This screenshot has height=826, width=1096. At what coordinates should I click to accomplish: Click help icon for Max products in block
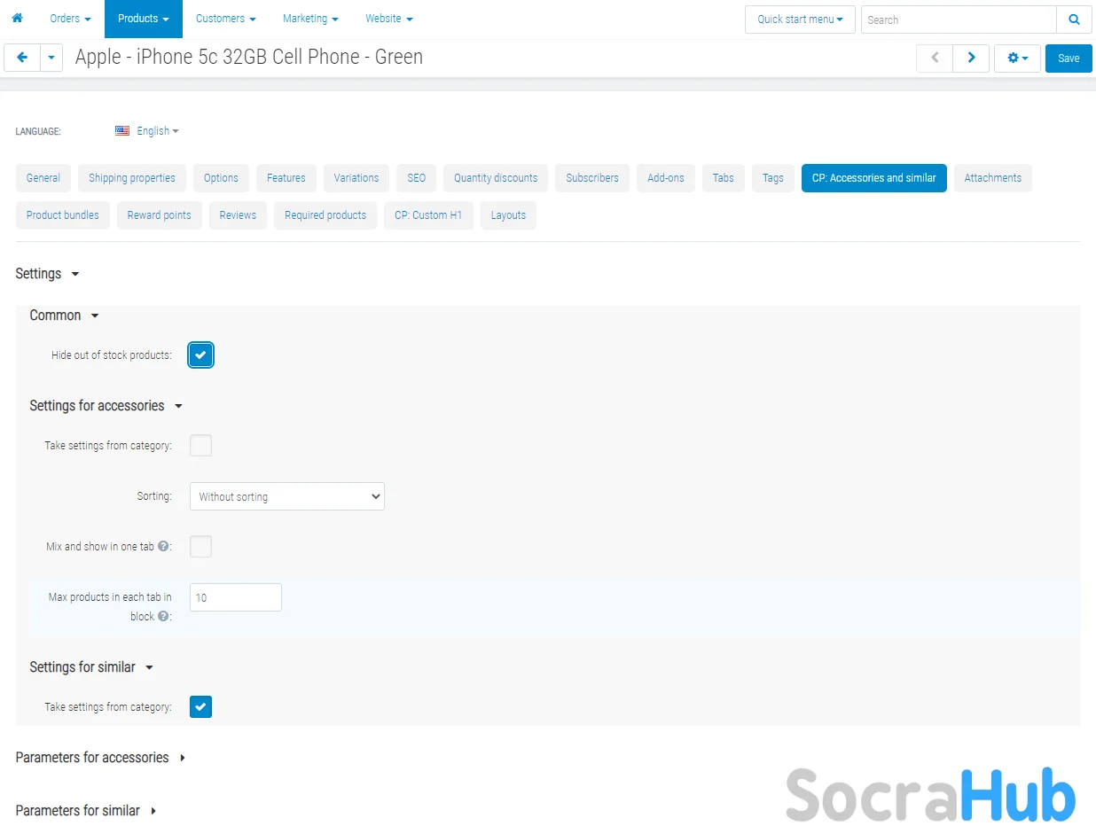click(163, 616)
